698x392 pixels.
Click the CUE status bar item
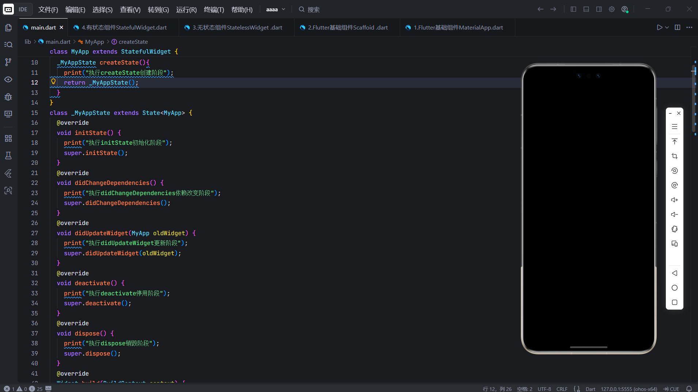[x=671, y=389]
